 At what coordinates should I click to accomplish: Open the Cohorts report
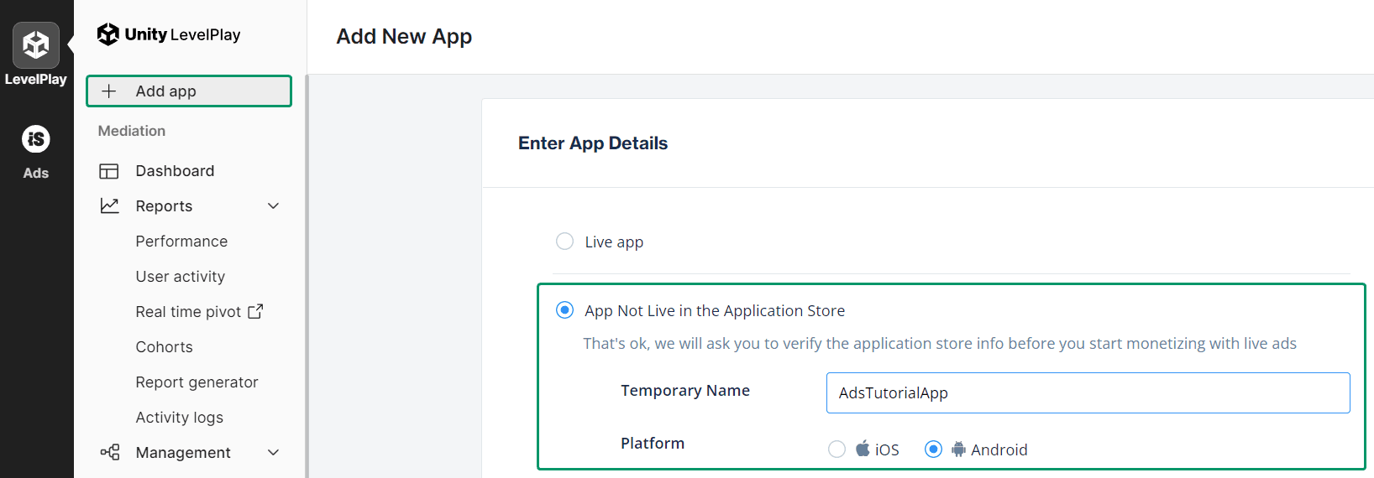click(164, 347)
